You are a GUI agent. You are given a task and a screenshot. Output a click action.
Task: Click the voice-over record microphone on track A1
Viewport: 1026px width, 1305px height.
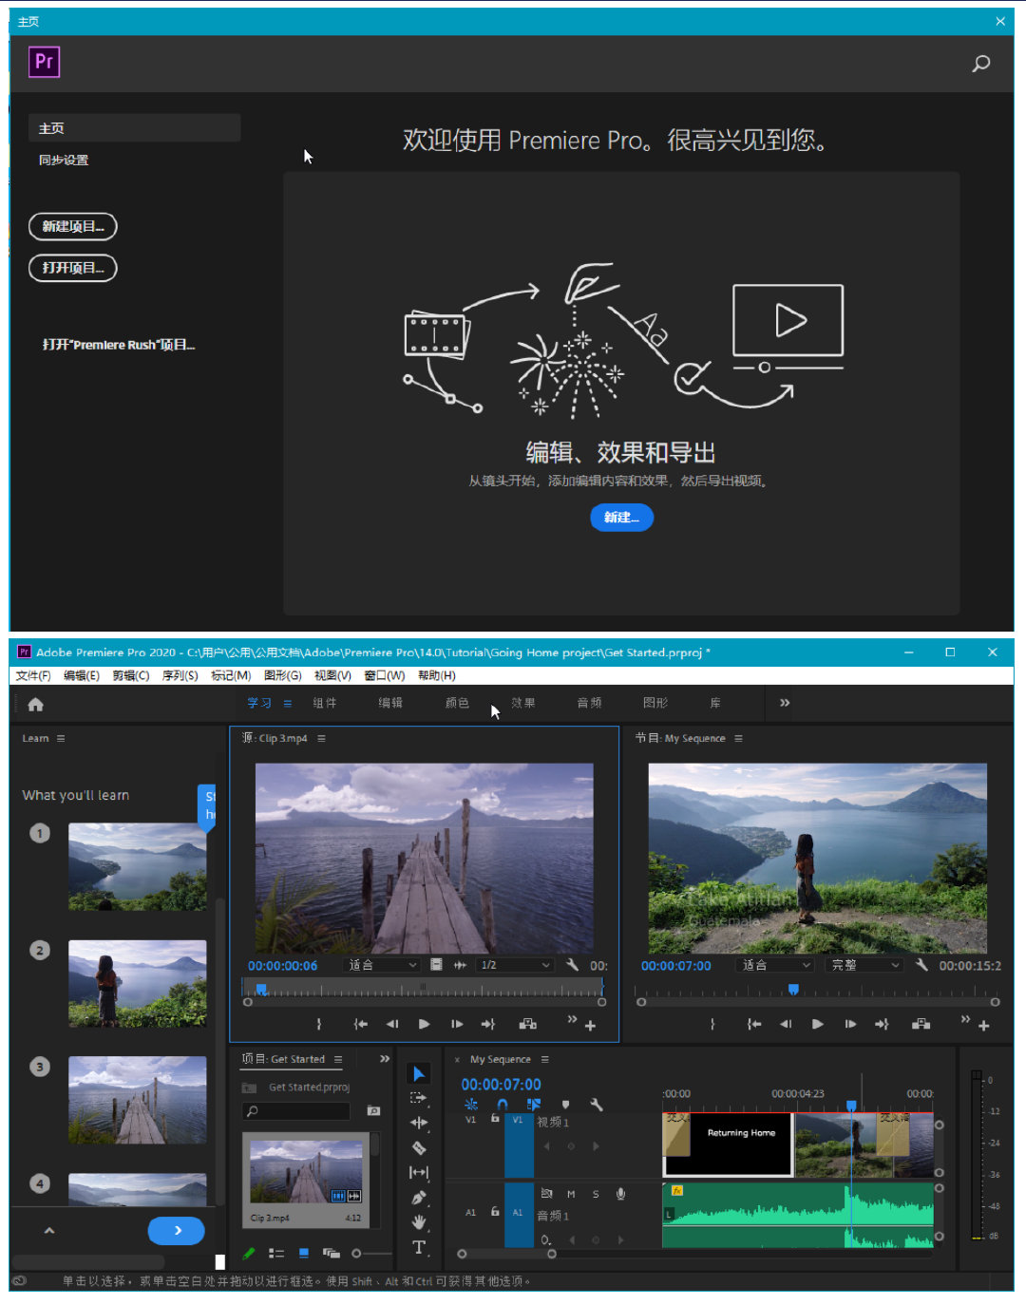pos(620,1194)
